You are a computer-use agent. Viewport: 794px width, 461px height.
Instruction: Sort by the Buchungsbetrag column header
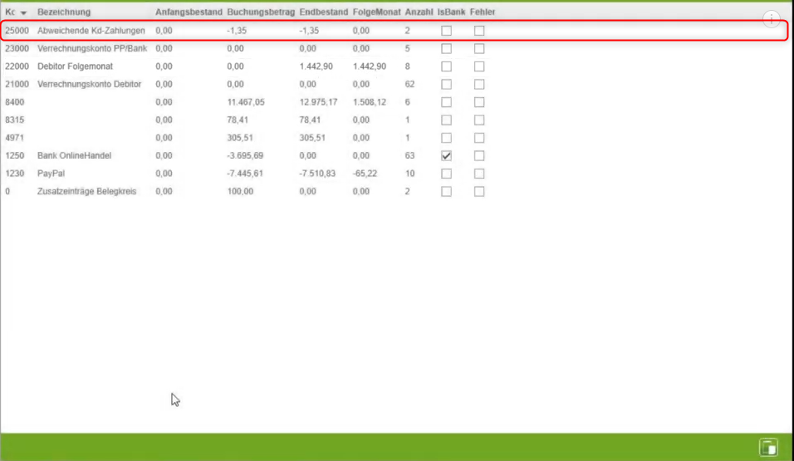(261, 12)
